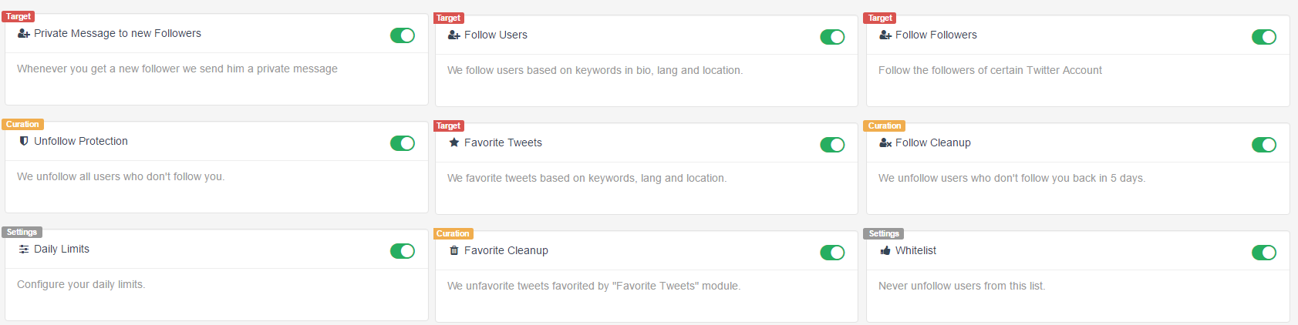Click the Favorite Cleanup trash icon
1298x325 pixels.
[x=453, y=251]
